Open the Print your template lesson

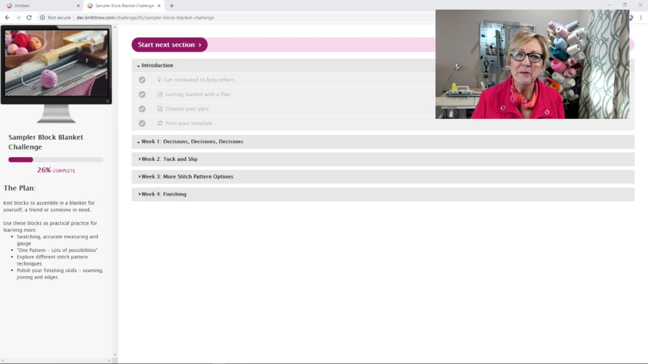[x=189, y=123]
